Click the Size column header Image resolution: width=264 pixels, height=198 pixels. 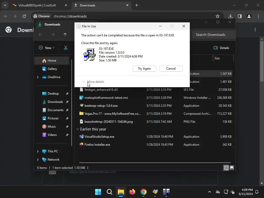[223, 58]
